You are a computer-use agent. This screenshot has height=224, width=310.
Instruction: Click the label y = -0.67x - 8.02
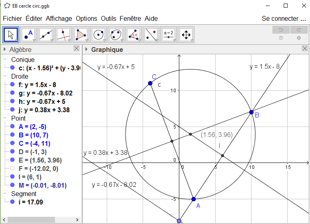114,185
